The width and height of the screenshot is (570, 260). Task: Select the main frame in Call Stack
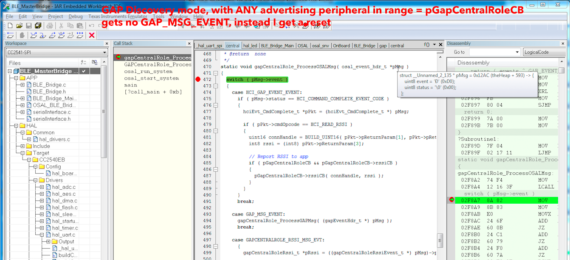130,85
